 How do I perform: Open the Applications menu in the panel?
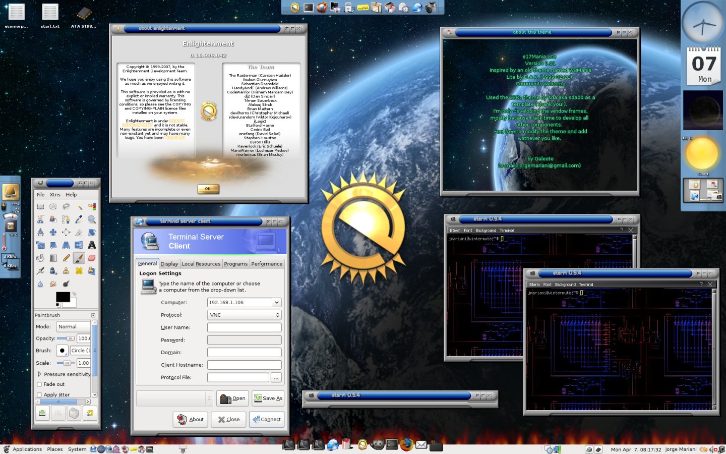pyautogui.click(x=27, y=449)
